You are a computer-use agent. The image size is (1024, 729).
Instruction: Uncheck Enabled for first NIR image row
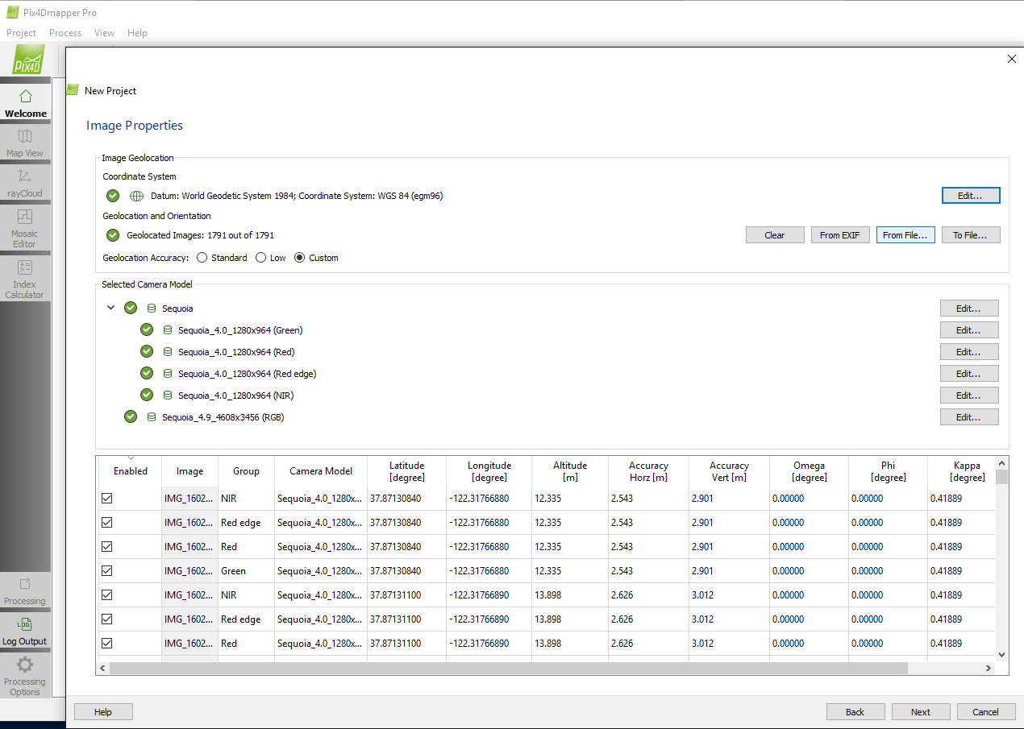tap(106, 499)
